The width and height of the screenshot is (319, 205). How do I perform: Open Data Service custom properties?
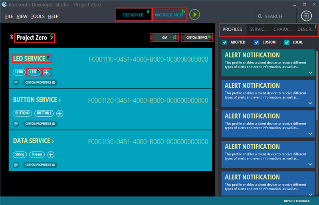pos(40,165)
